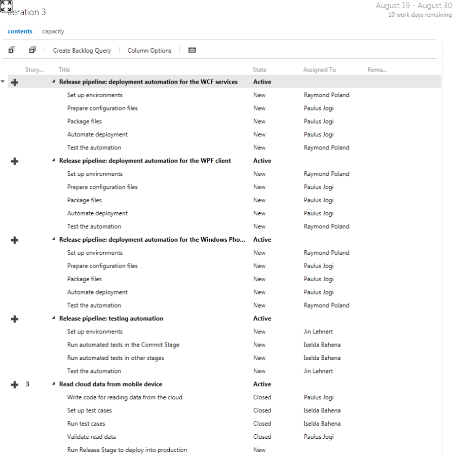Collapse the testing automation story
Screen dimensions: 455x456
[54, 319]
